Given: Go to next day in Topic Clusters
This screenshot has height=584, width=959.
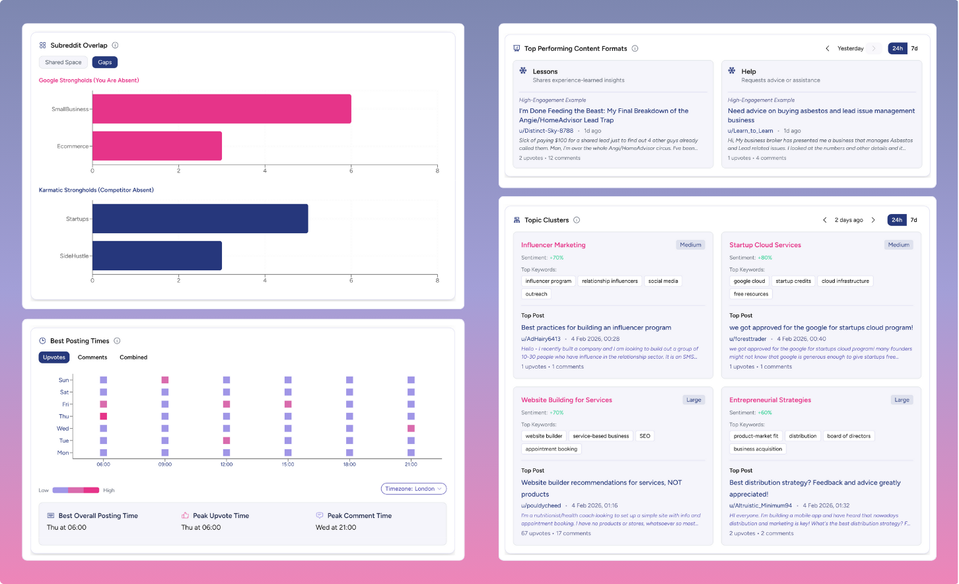Looking at the screenshot, I should pyautogui.click(x=873, y=220).
